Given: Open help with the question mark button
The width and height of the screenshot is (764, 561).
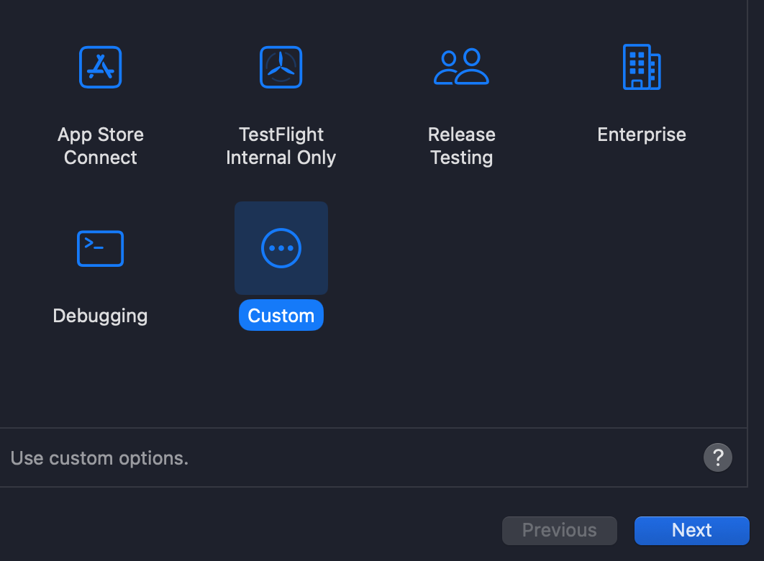Looking at the screenshot, I should point(718,457).
